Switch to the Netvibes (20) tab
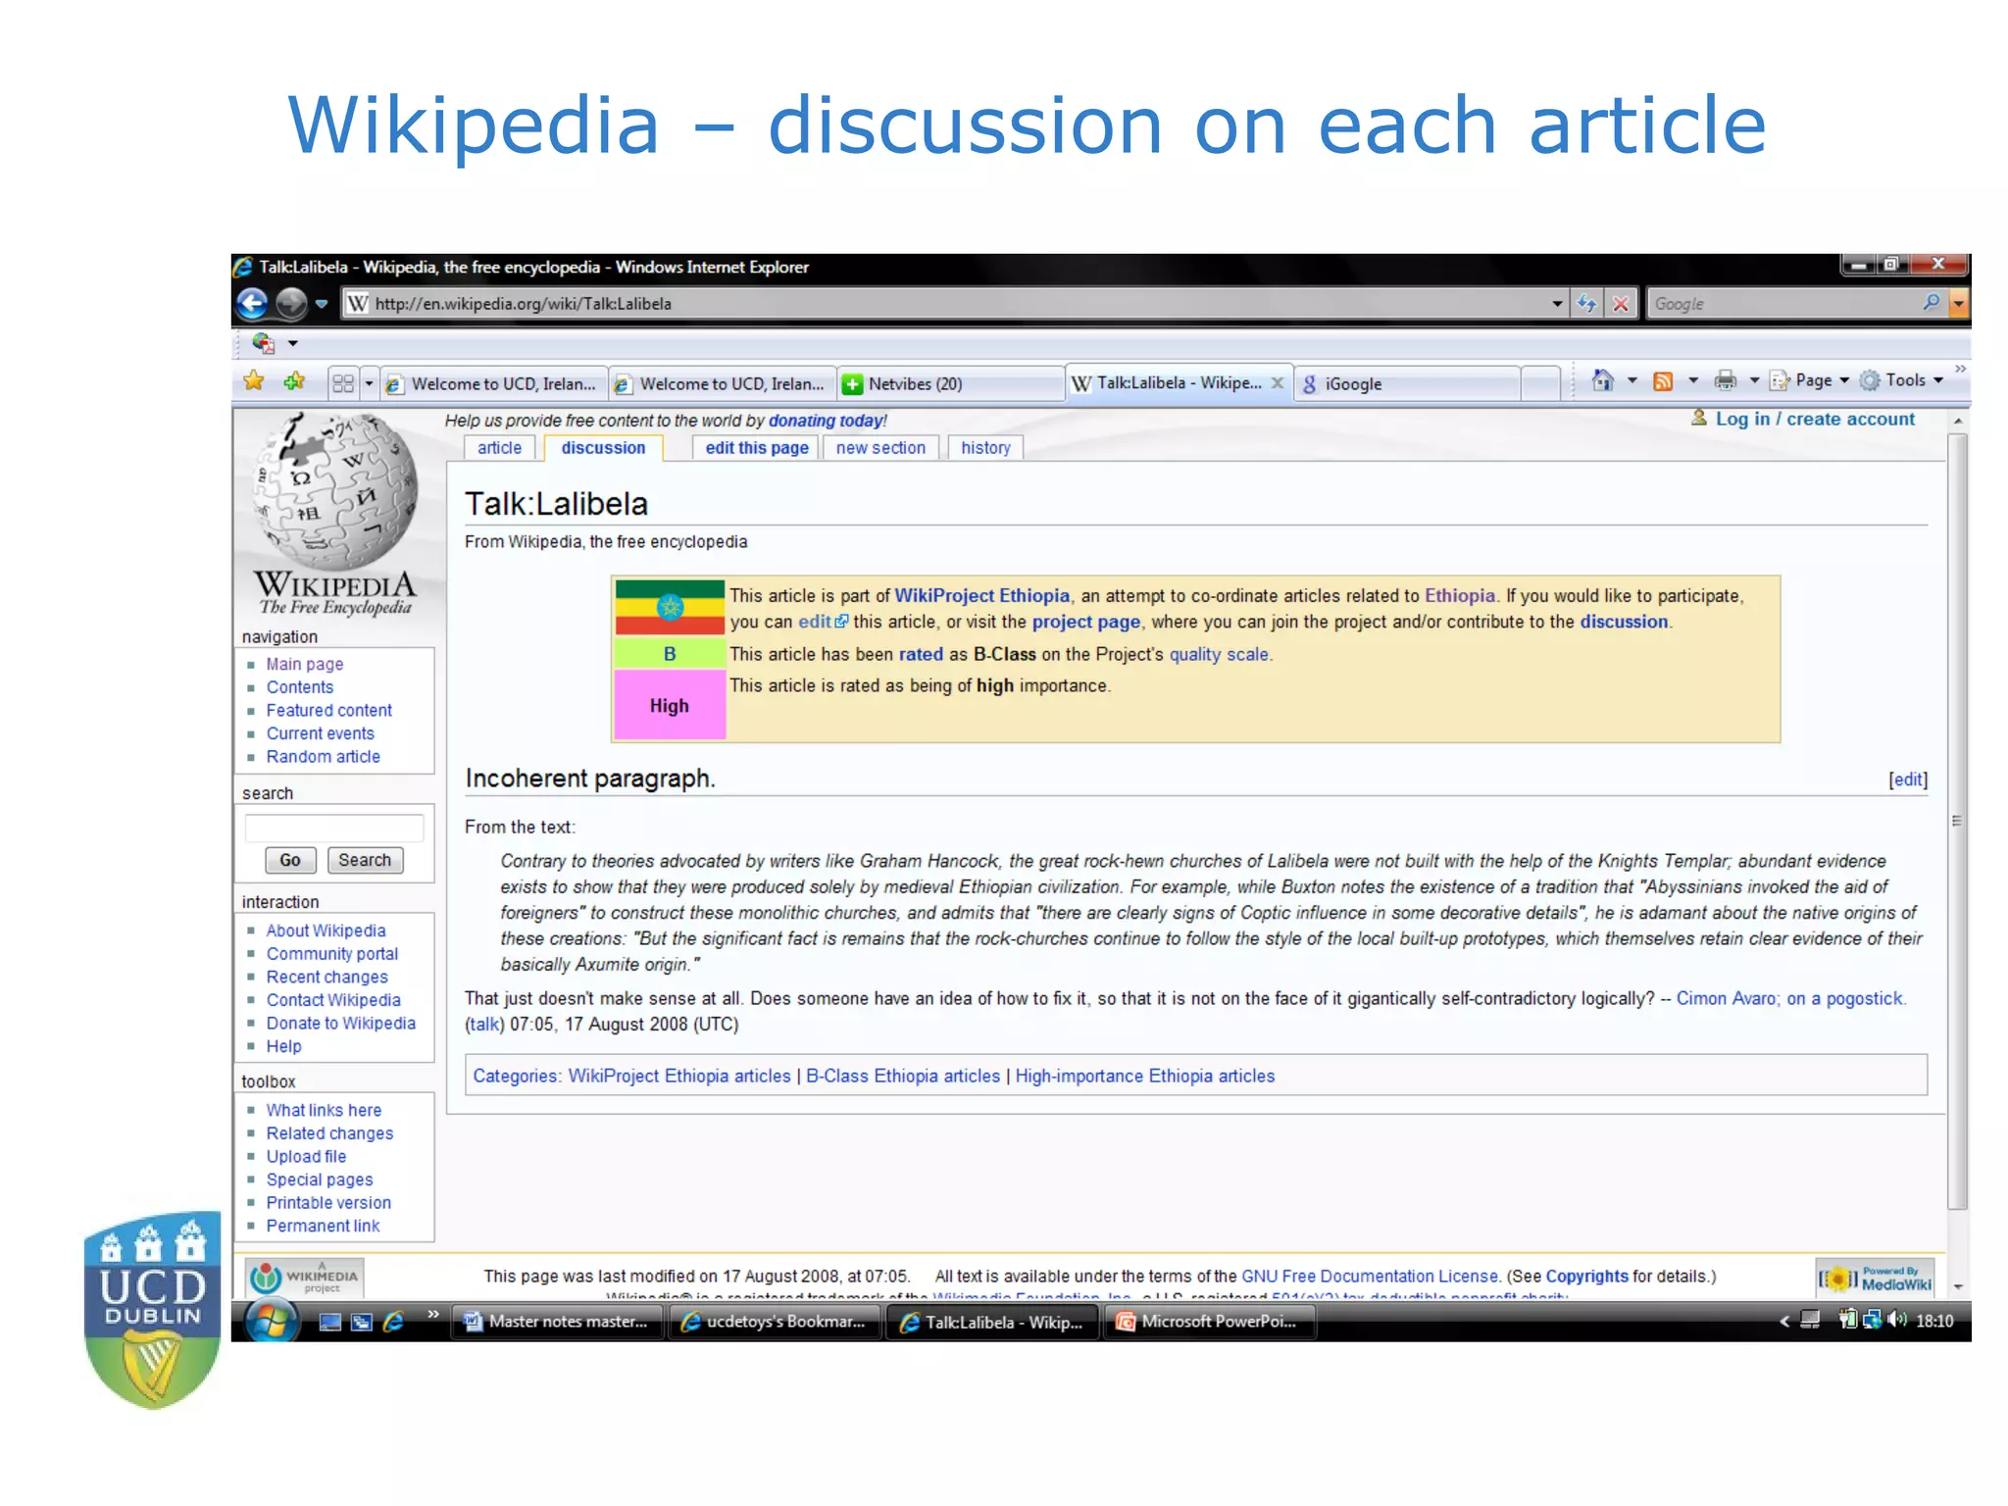2008x1506 pixels. (949, 384)
